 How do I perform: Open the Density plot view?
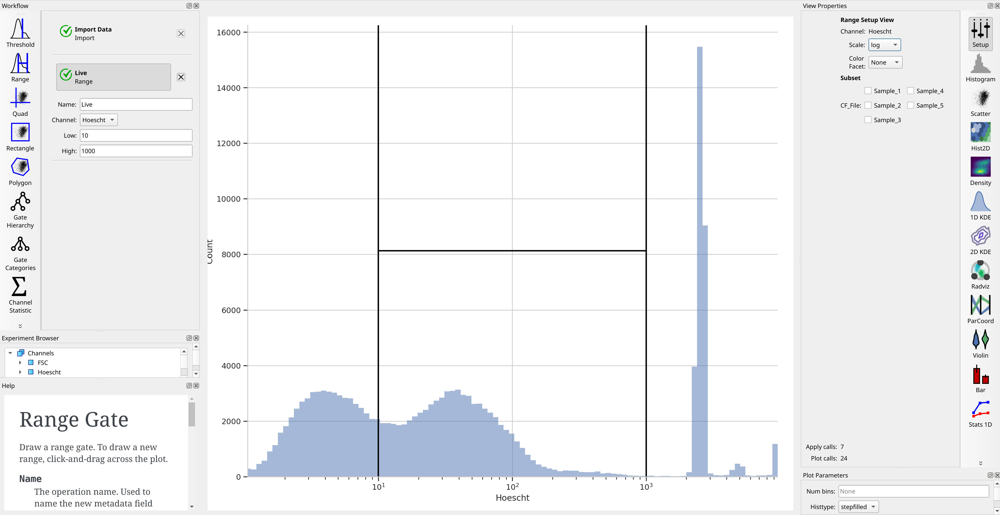980,171
